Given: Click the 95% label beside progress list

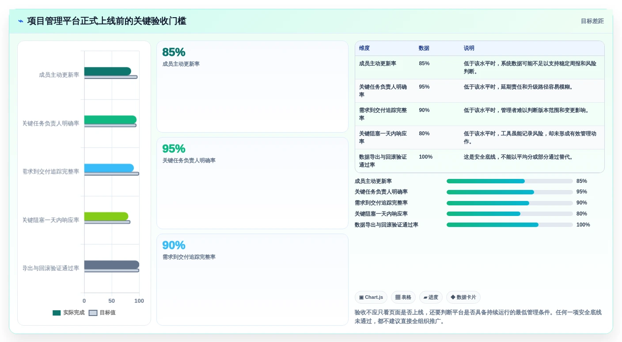Looking at the screenshot, I should (582, 192).
